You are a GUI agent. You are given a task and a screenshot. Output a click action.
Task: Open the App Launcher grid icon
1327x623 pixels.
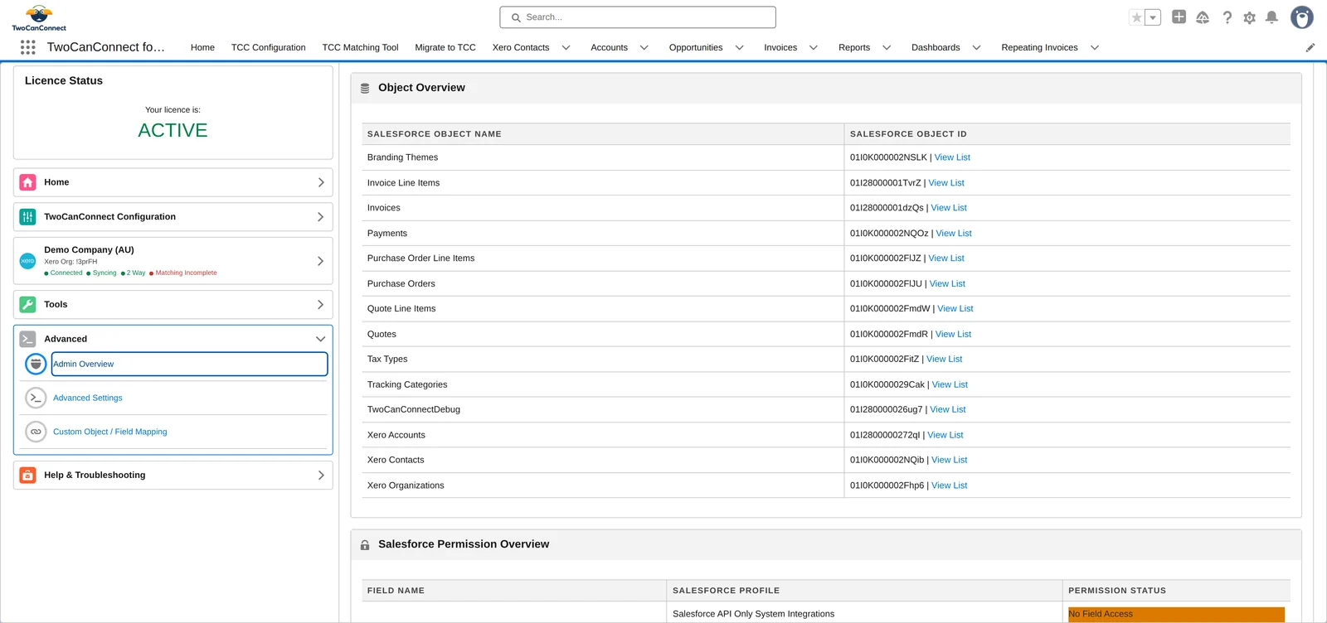[x=27, y=47]
